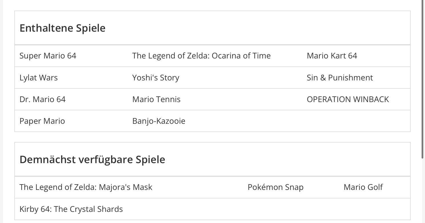The height and width of the screenshot is (223, 425).
Task: Select The Legend of Zelda: Majora's Mask
Action: [86, 187]
